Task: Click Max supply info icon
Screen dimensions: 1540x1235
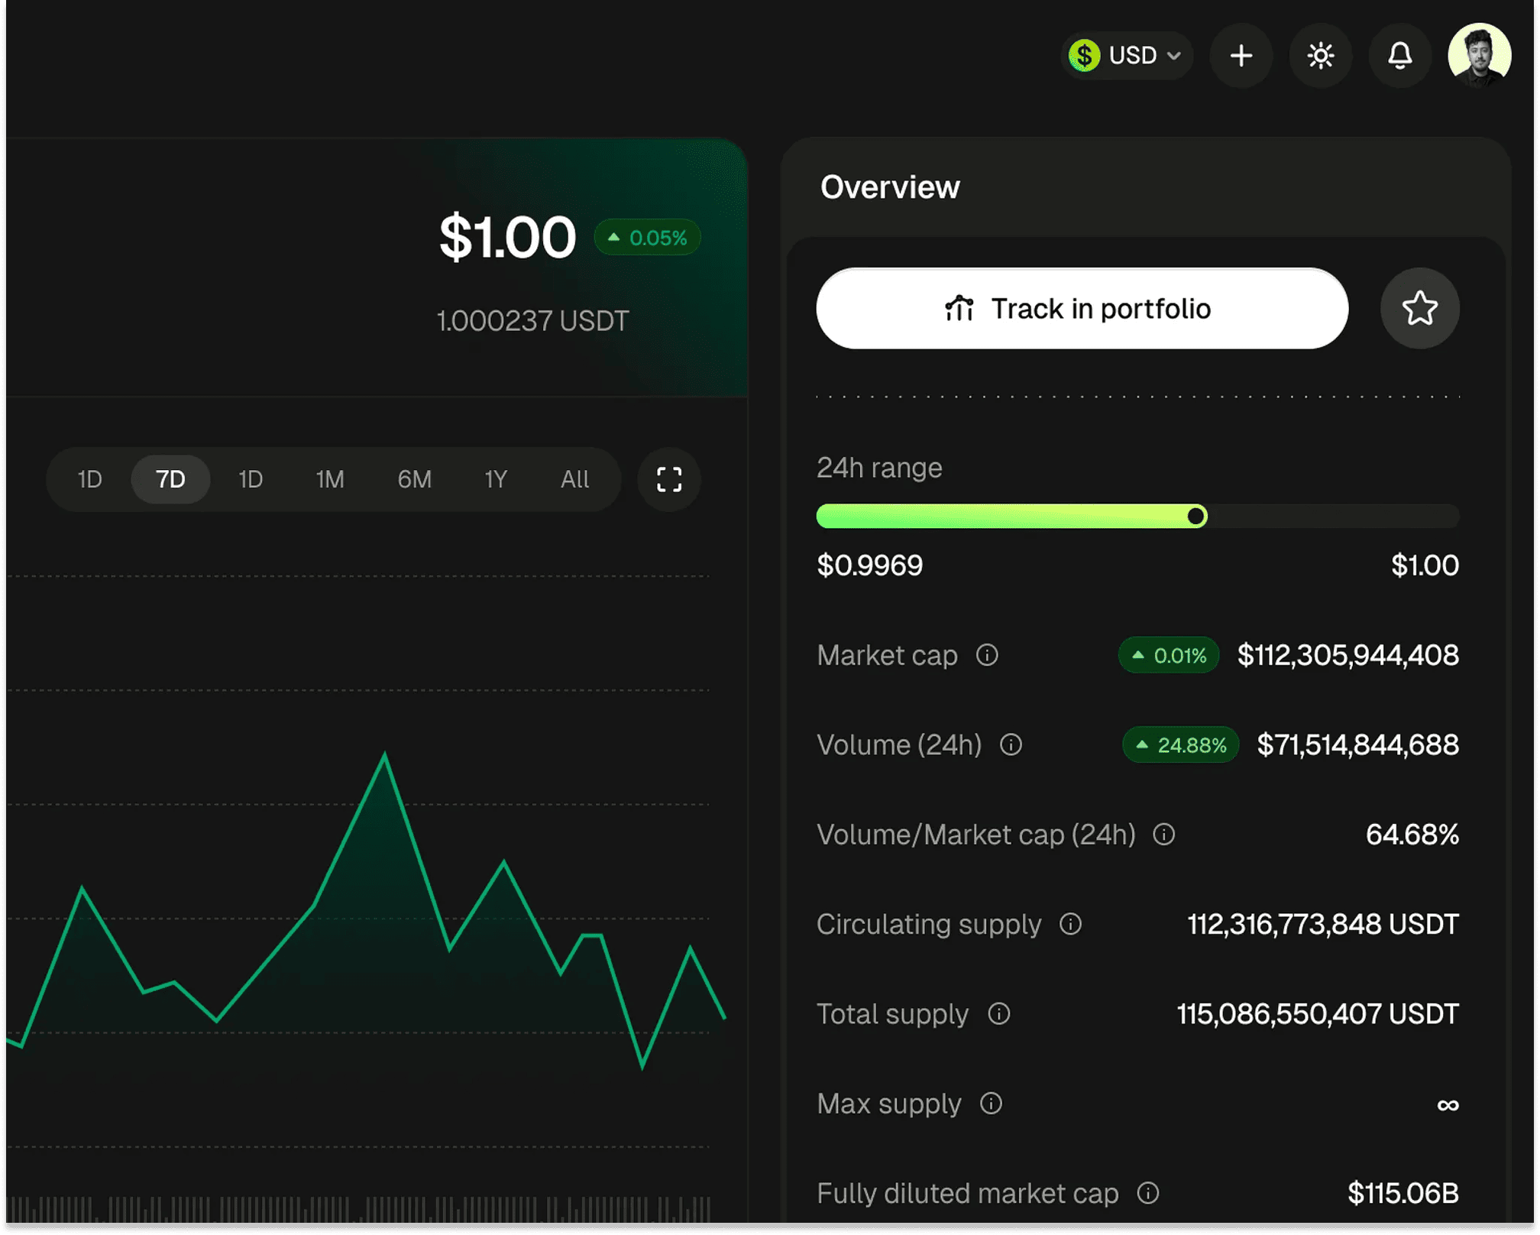Action: tap(991, 1104)
